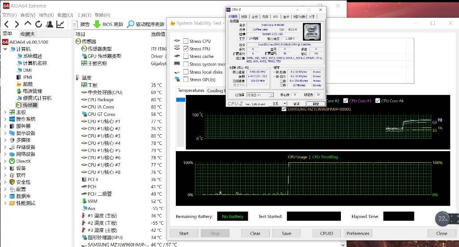
Task: Click the CPUID button
Action: point(327,233)
